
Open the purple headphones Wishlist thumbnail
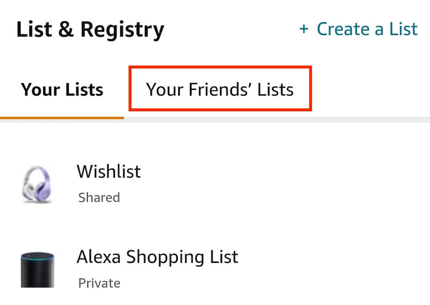pyautogui.click(x=37, y=183)
